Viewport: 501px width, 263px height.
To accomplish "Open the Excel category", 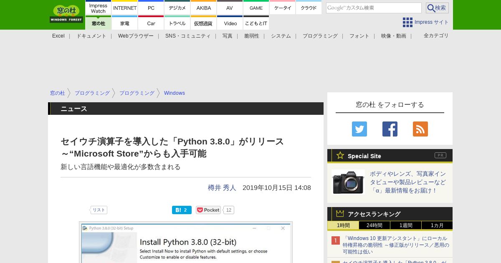I will pos(58,36).
